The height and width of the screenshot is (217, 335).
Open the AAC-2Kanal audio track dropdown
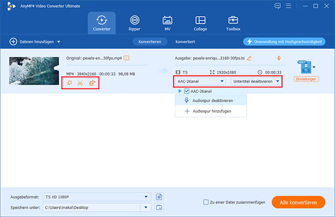coord(200,81)
